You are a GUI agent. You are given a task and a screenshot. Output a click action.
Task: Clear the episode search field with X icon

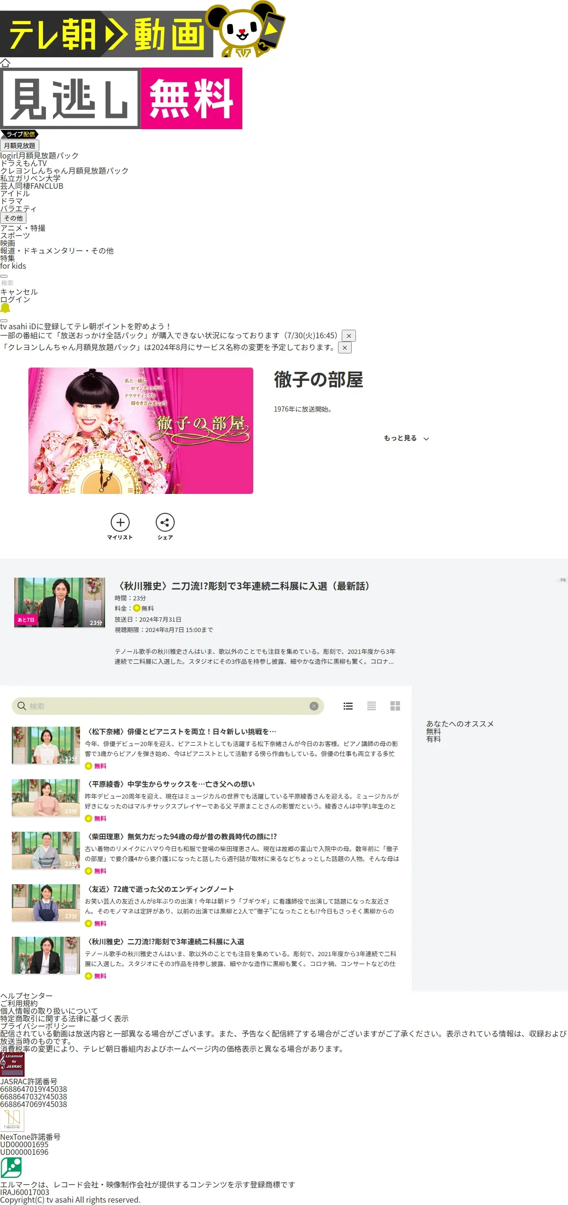[314, 706]
